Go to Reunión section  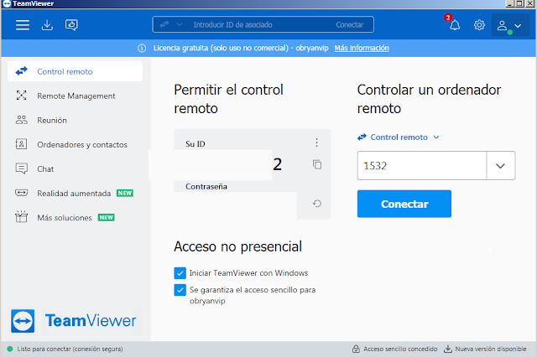[75, 120]
